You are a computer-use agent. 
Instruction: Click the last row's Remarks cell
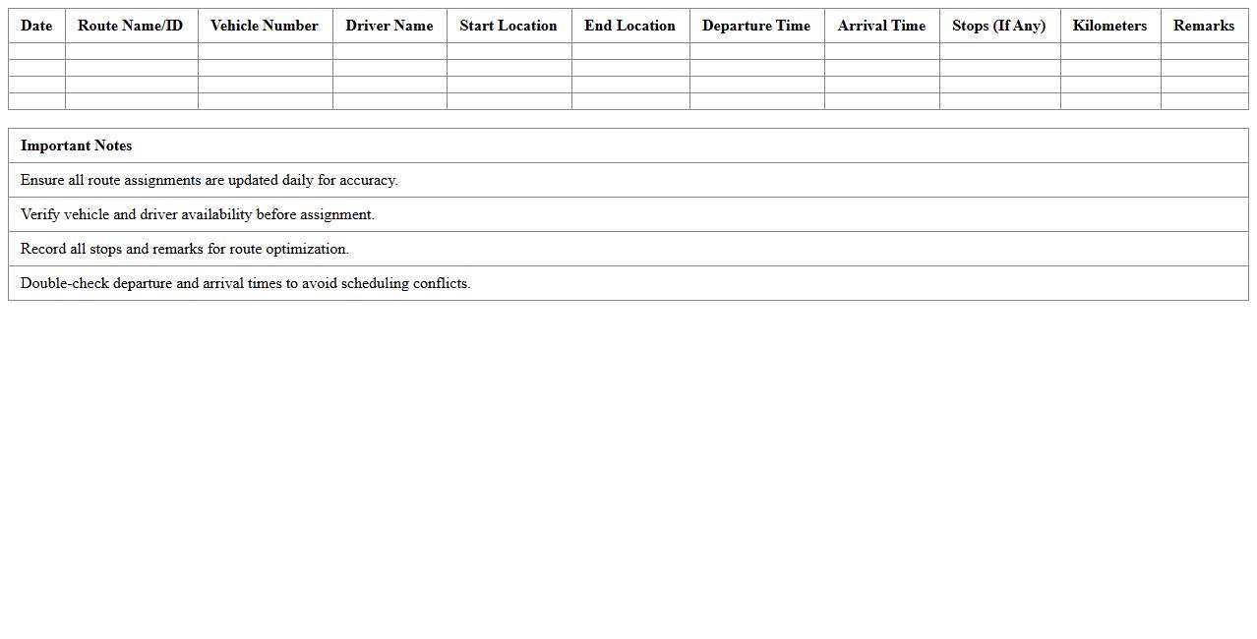[1203, 100]
